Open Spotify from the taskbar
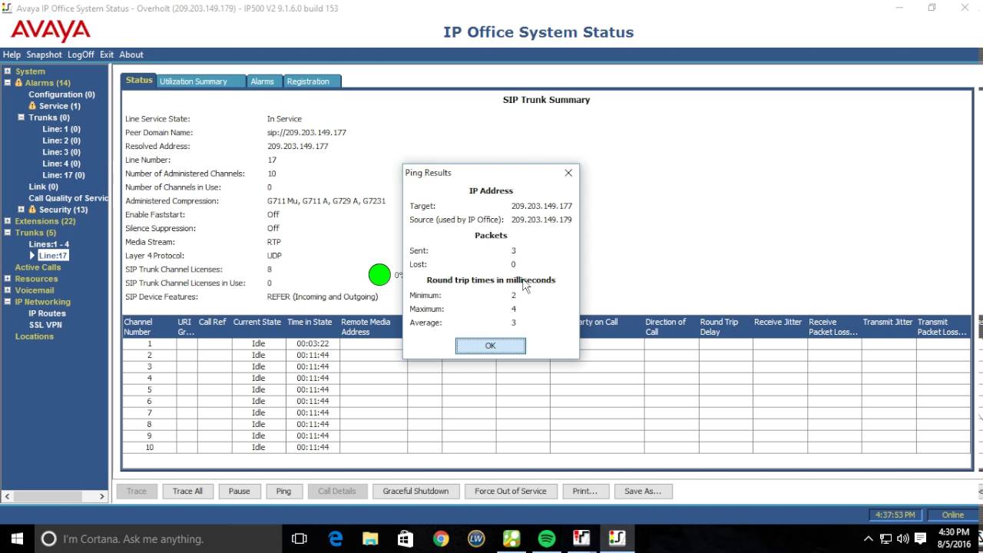The width and height of the screenshot is (983, 553). click(546, 538)
